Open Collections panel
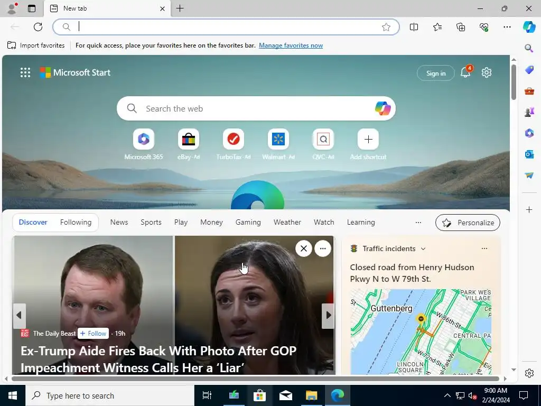Screen dimensions: 541x406 point(461,27)
